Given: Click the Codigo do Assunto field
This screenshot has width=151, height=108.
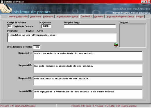Looking at the screenshot, I should tap(10, 26).
